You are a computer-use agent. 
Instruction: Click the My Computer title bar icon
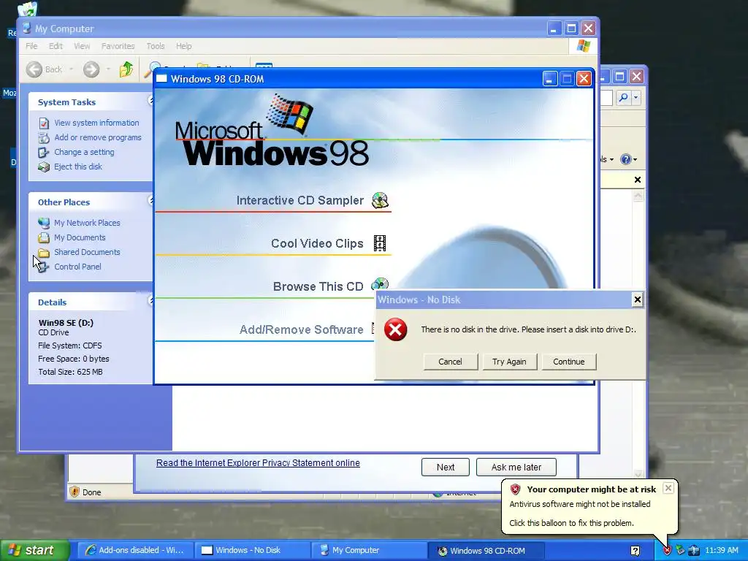coord(27,28)
